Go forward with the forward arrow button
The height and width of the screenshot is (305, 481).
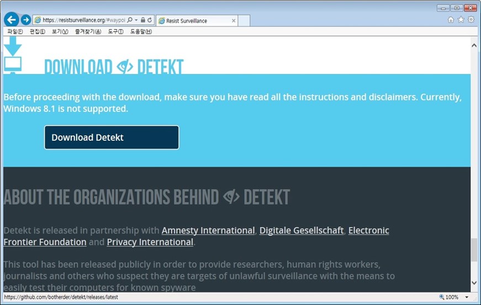point(26,20)
